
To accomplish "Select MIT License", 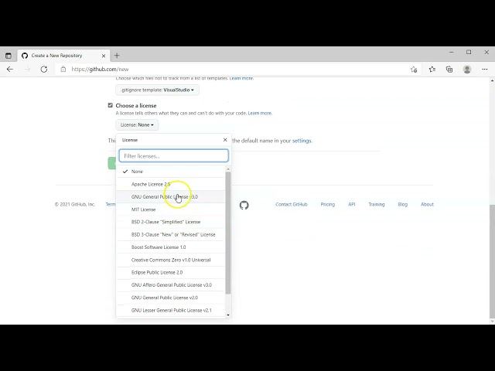I will tap(170, 209).
